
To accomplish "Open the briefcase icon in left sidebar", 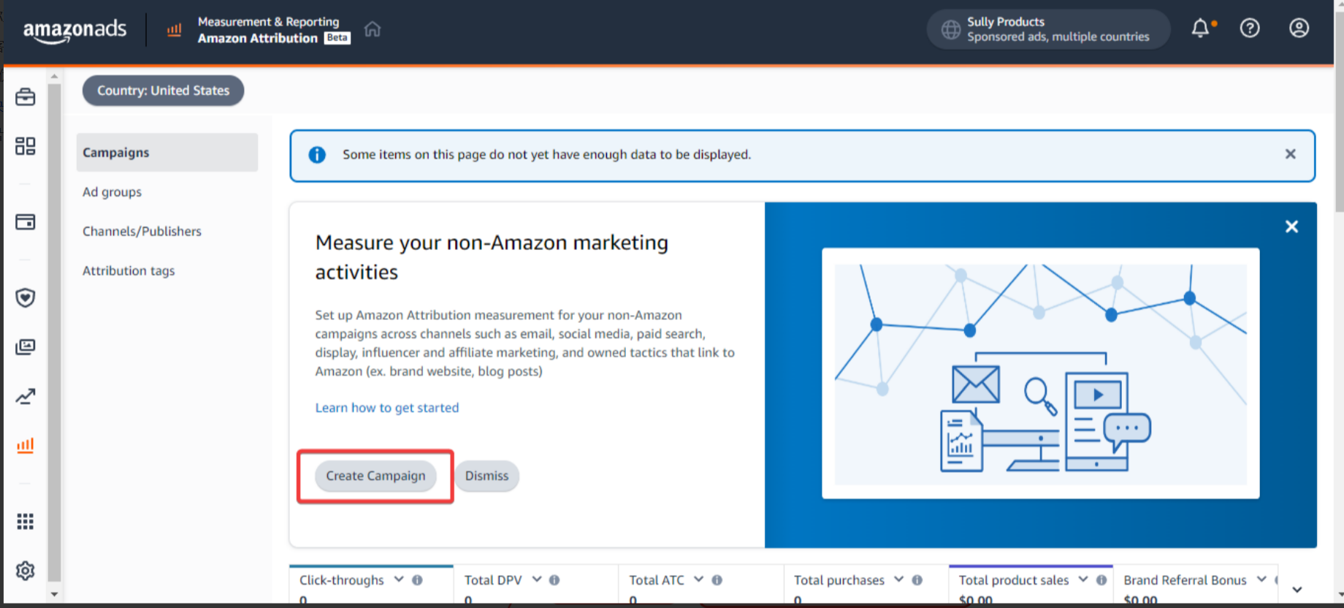I will (26, 96).
